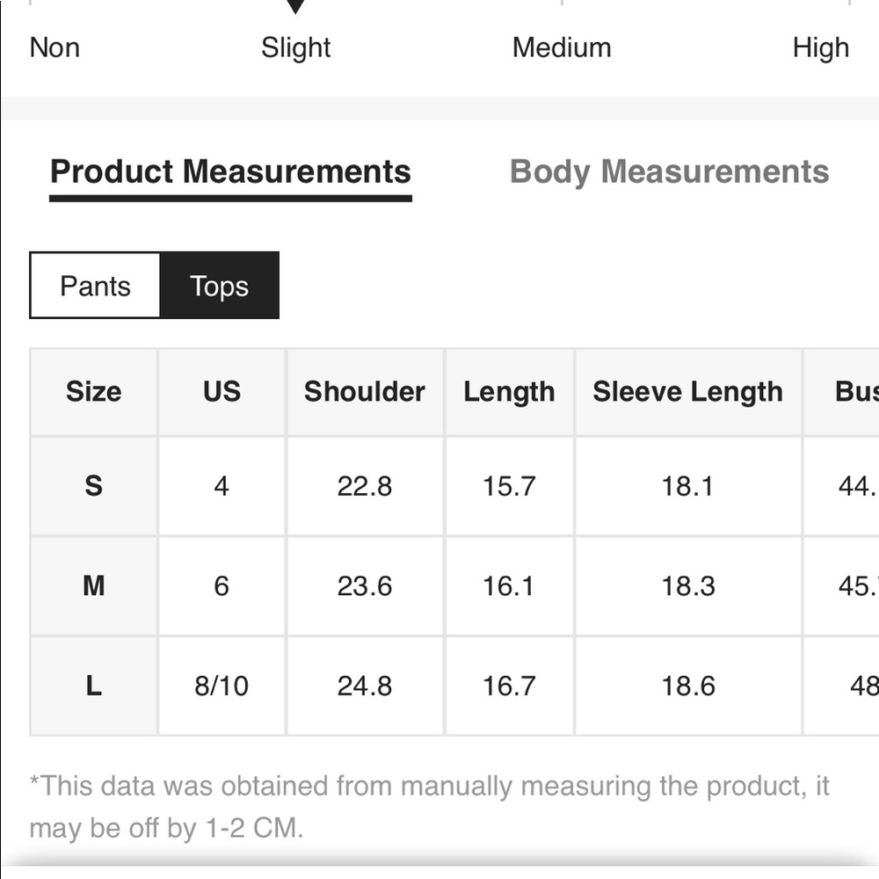The image size is (879, 879).
Task: Select the High stretch label
Action: 821,48
